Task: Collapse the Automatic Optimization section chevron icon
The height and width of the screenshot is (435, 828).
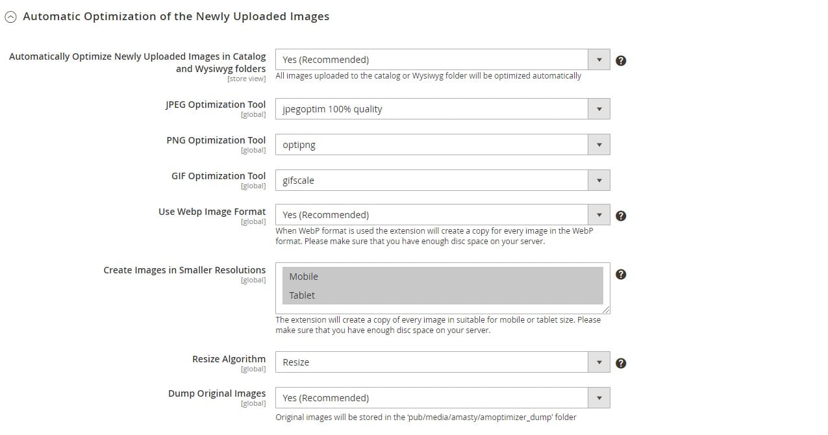Action: [x=10, y=18]
